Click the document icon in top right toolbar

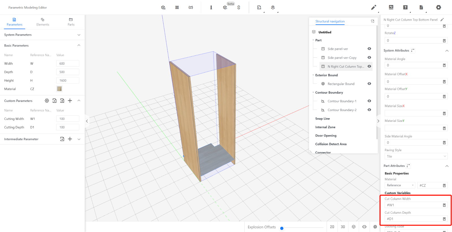pyautogui.click(x=421, y=7)
